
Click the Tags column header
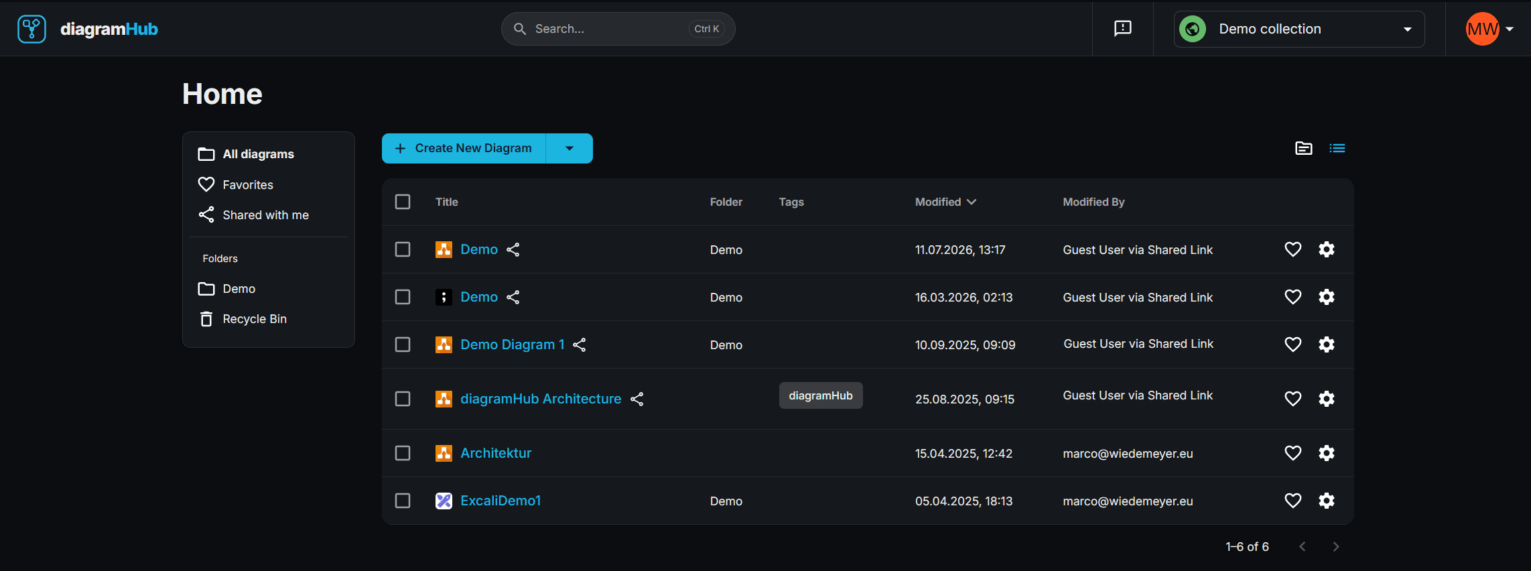pyautogui.click(x=791, y=202)
